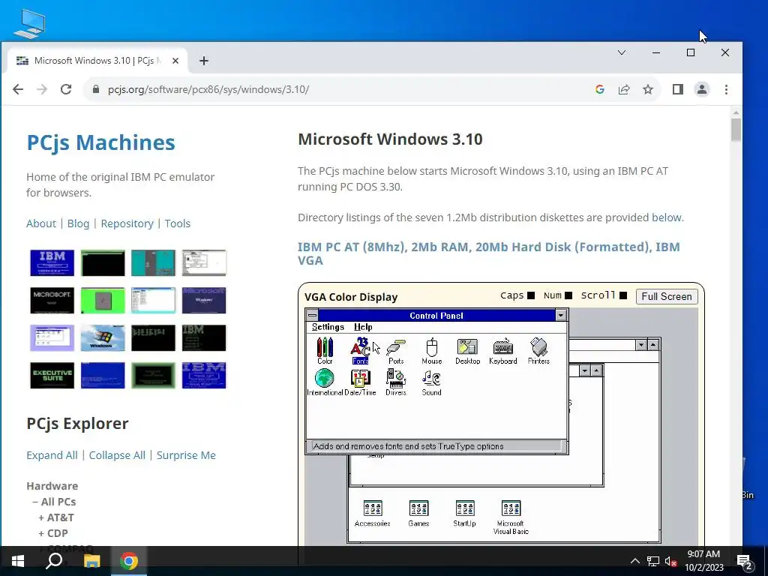Open the Color icon in Control Panel
This screenshot has height=576, width=768.
pos(325,351)
